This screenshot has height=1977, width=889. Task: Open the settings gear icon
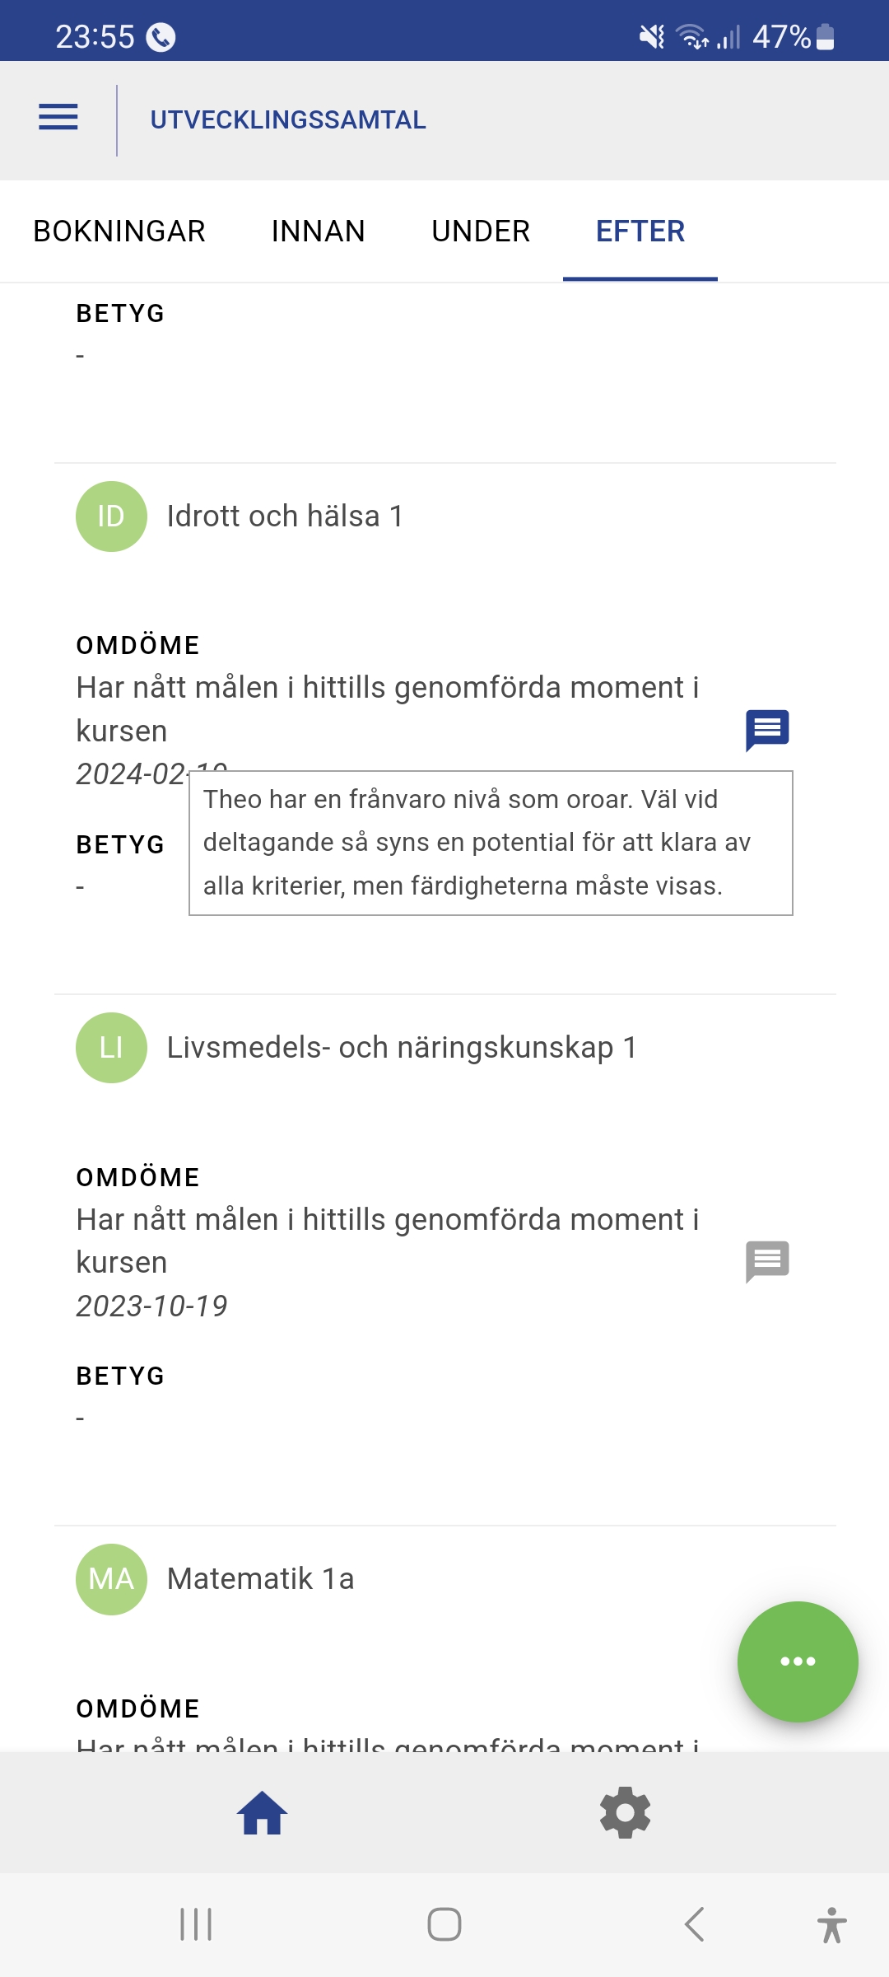click(626, 1813)
